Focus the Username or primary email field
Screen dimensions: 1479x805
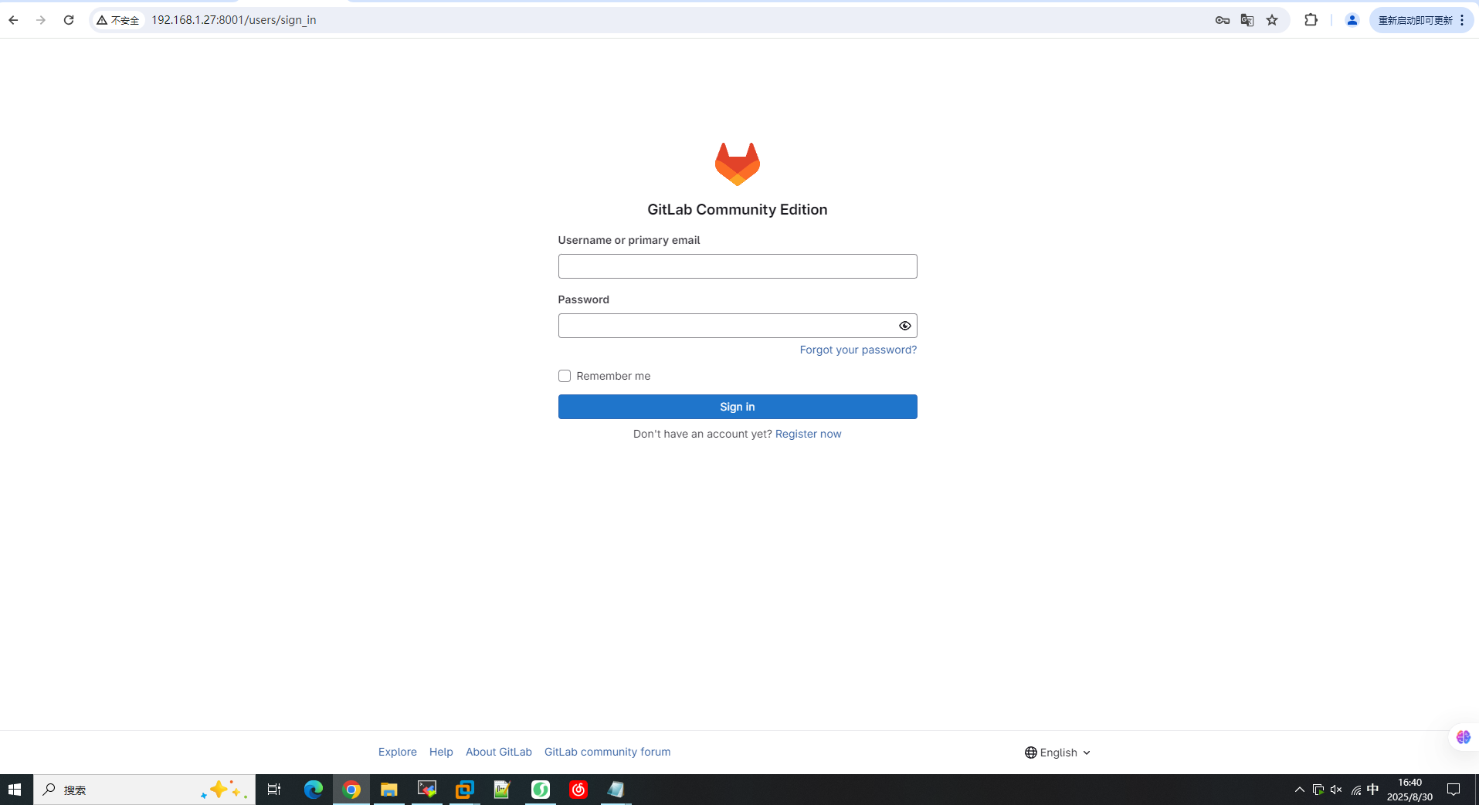[737, 266]
